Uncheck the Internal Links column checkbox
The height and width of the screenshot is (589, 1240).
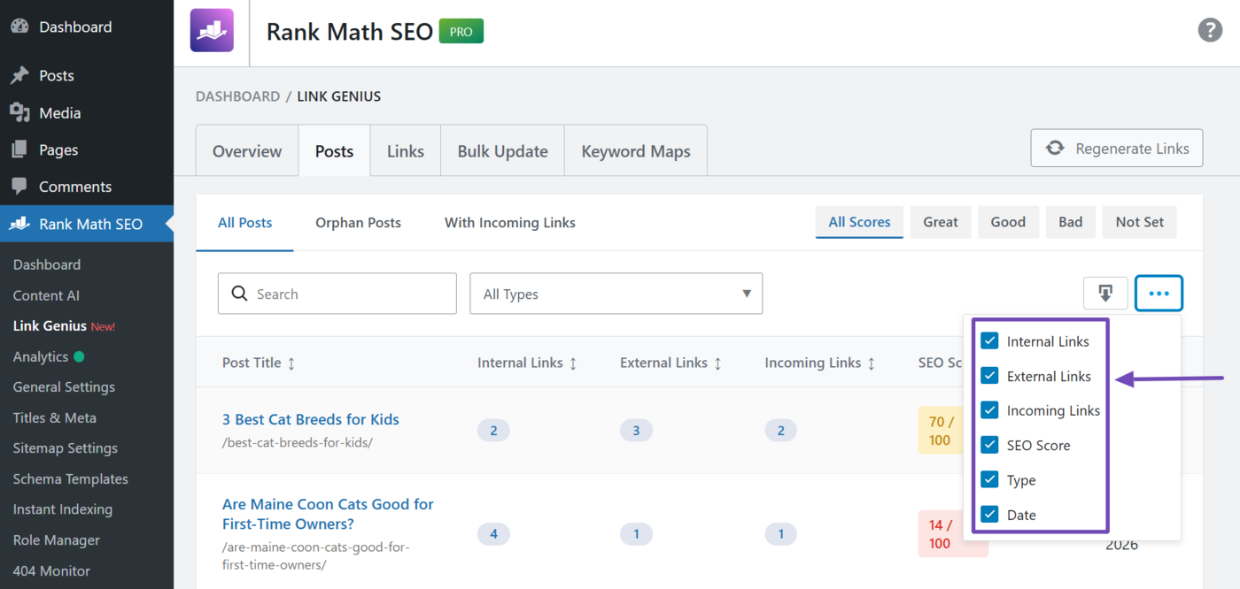989,340
